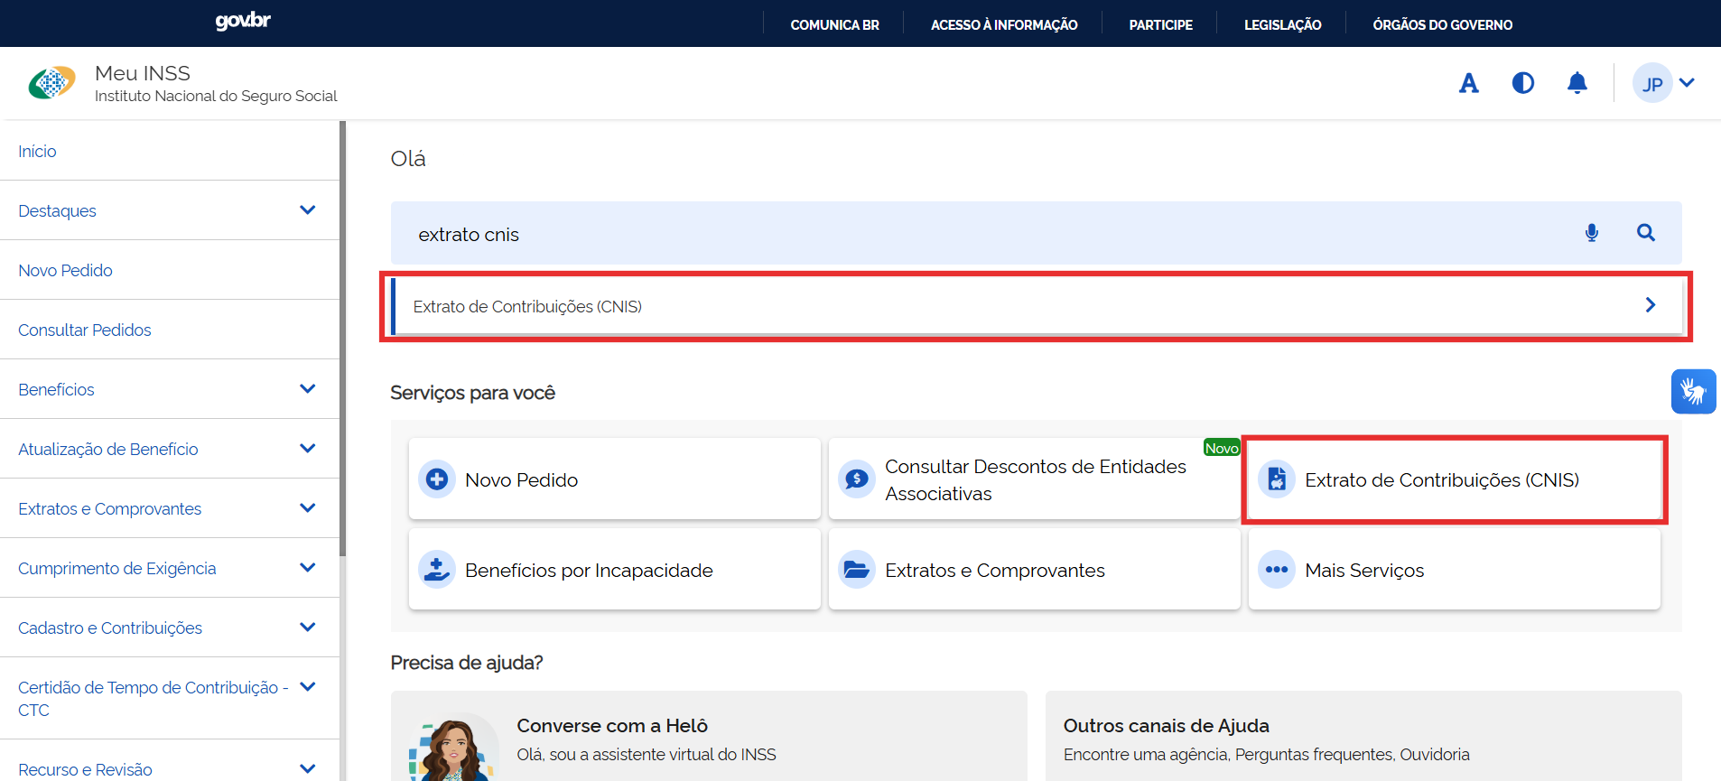Click the sidebar vertical scrollbar
This screenshot has width=1721, height=781.
[342, 339]
